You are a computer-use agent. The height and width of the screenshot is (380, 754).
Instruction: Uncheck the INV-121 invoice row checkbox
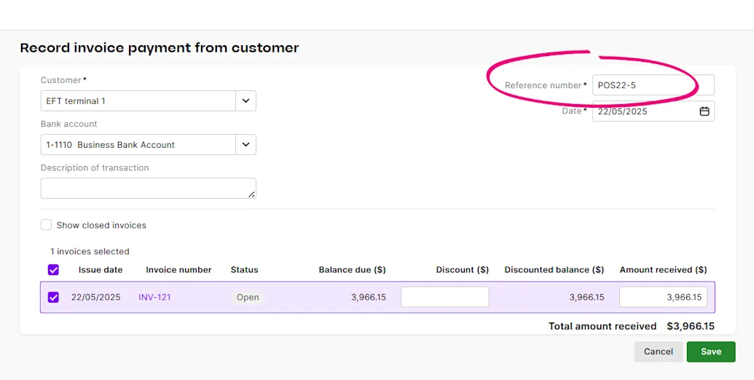(x=53, y=297)
